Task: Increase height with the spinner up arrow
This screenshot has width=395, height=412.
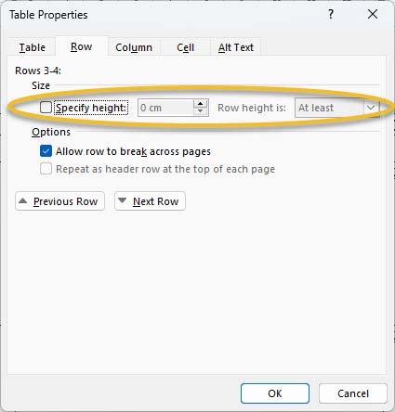Action: click(x=201, y=104)
